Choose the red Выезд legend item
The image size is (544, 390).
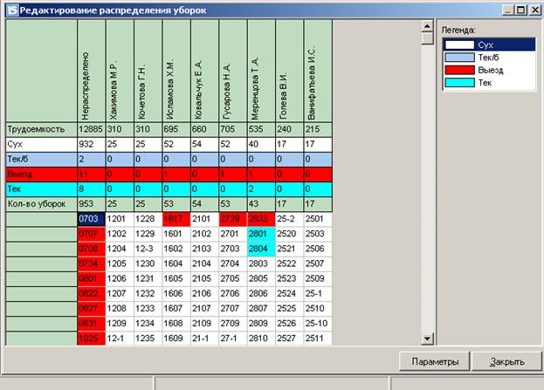tap(487, 69)
